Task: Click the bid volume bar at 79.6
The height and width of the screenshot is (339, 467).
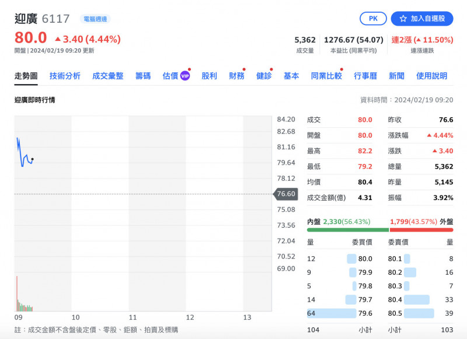Action: tap(332, 313)
